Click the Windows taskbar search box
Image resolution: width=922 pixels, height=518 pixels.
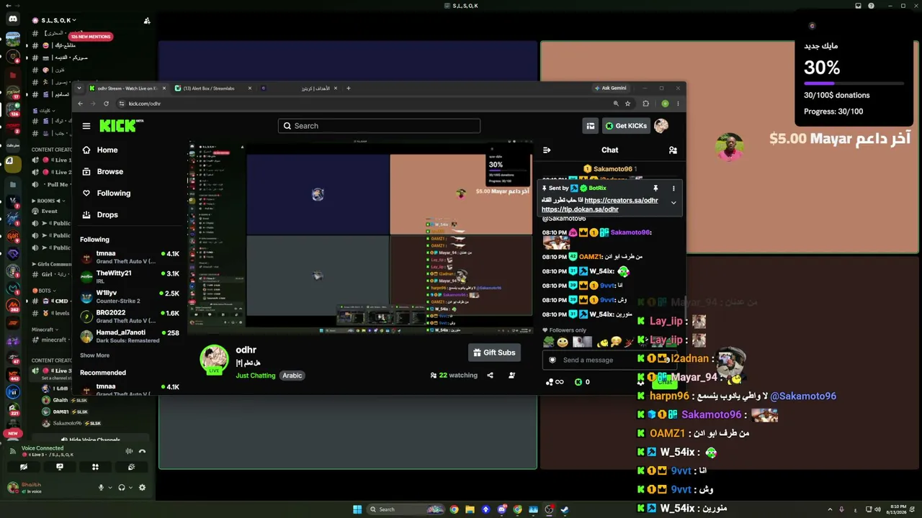click(407, 509)
